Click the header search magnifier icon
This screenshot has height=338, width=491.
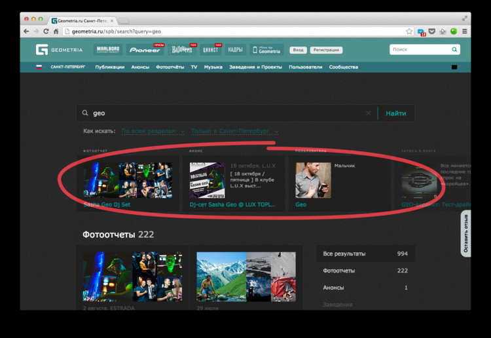(x=454, y=50)
